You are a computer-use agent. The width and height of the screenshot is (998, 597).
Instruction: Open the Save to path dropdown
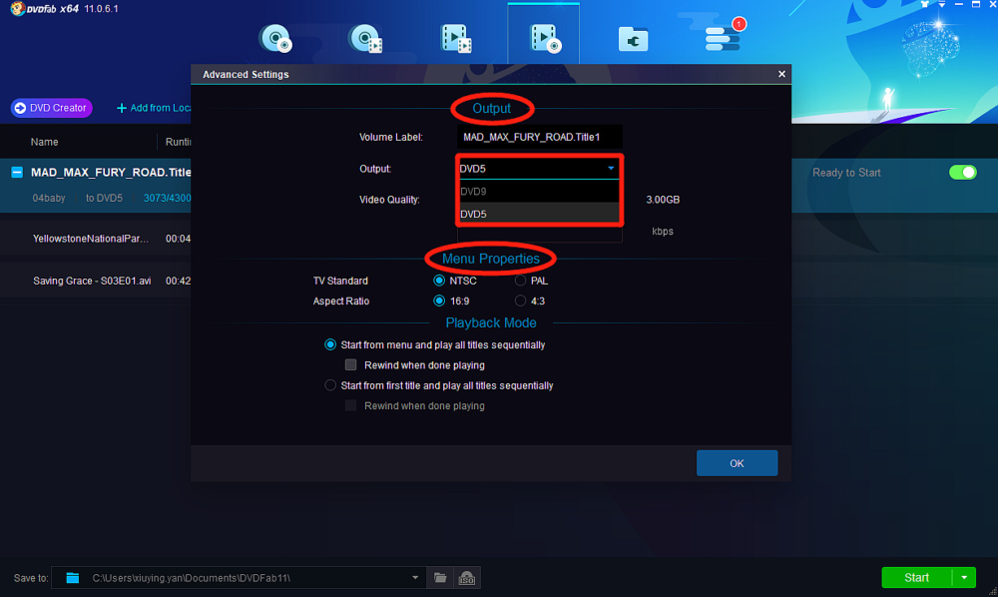point(415,578)
